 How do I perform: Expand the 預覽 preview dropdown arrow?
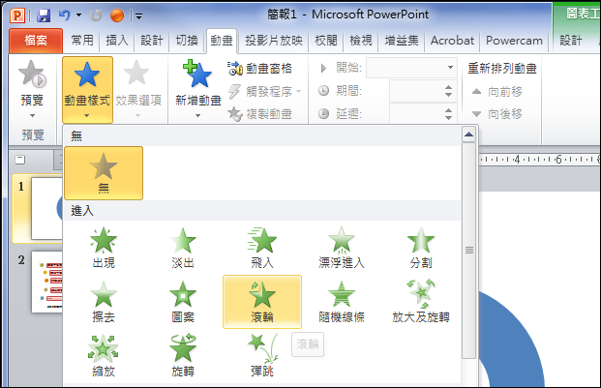click(x=32, y=115)
